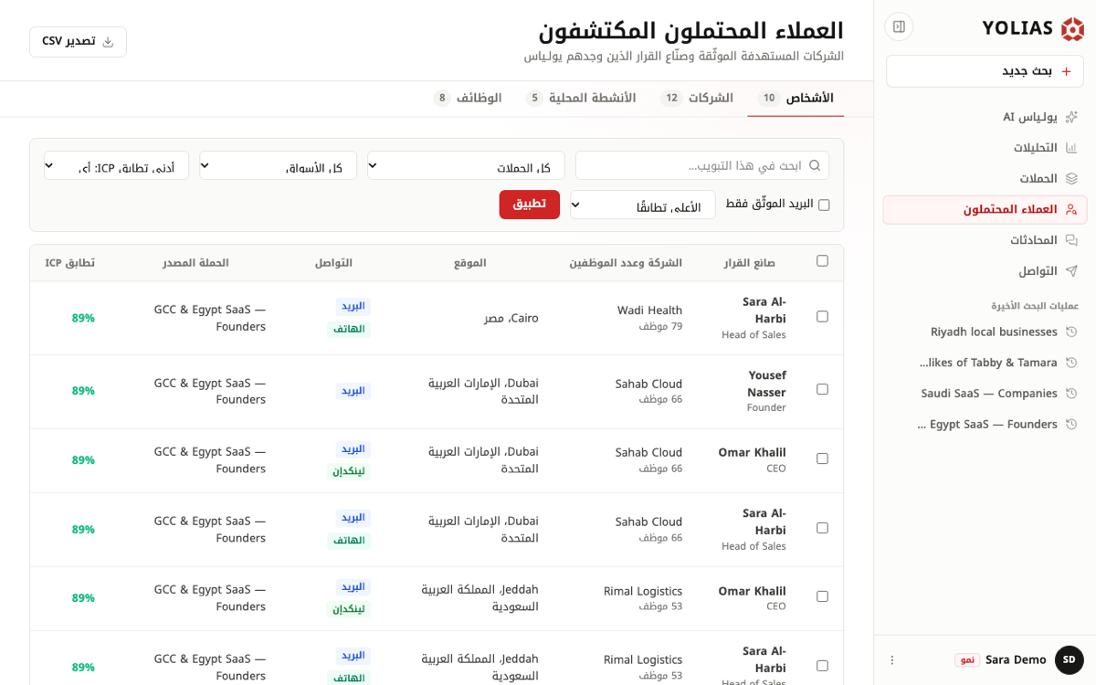Select the Omar Khalil Sahab Cloud row checkbox

tap(822, 459)
